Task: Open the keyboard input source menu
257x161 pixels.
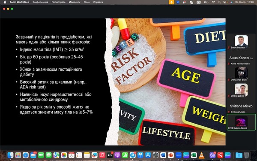Action: (x=198, y=2)
